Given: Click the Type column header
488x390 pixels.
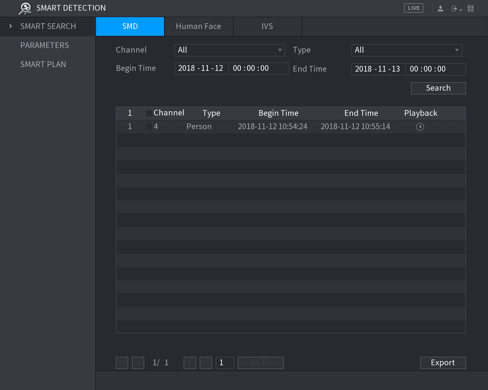Looking at the screenshot, I should pyautogui.click(x=211, y=113).
